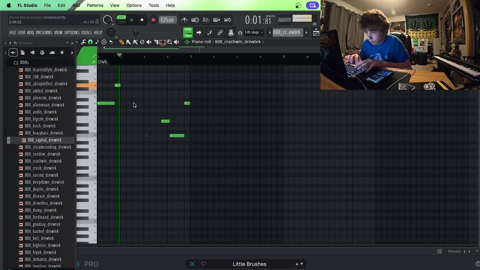The height and width of the screenshot is (270, 480).
Task: Open the Presets menu at bottom
Action: tap(454, 251)
